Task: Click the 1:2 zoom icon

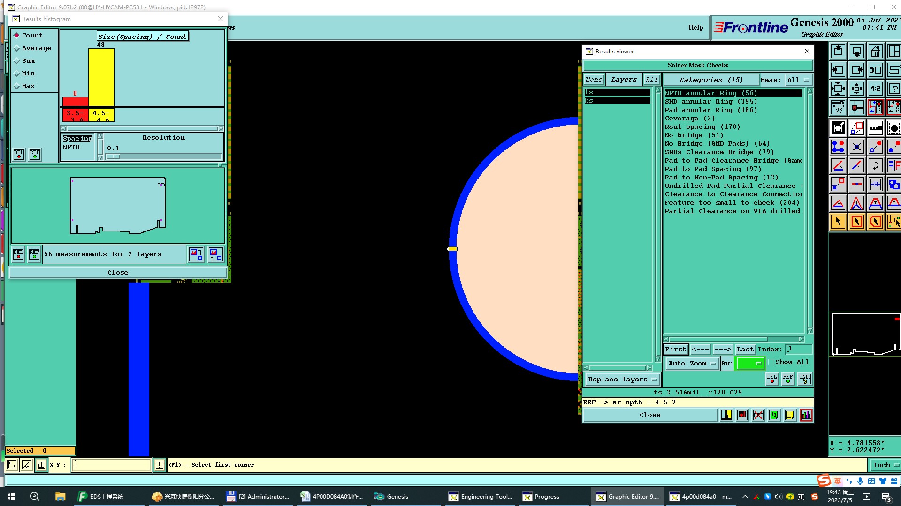Action: 875,89
